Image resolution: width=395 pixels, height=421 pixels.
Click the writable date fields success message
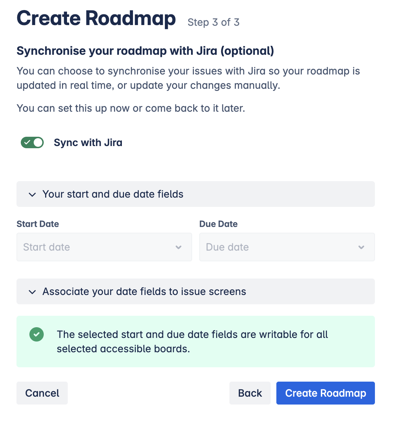pyautogui.click(x=192, y=342)
